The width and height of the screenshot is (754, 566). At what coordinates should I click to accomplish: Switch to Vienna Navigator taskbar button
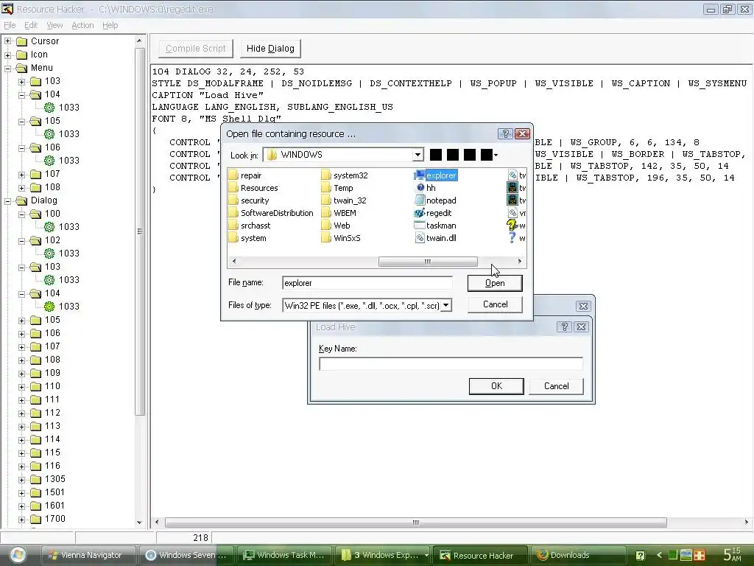(x=87, y=555)
